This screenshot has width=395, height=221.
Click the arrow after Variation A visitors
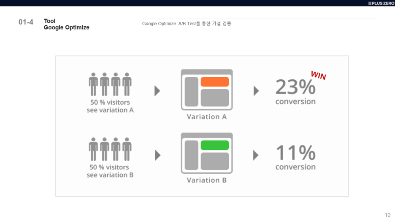pos(157,91)
